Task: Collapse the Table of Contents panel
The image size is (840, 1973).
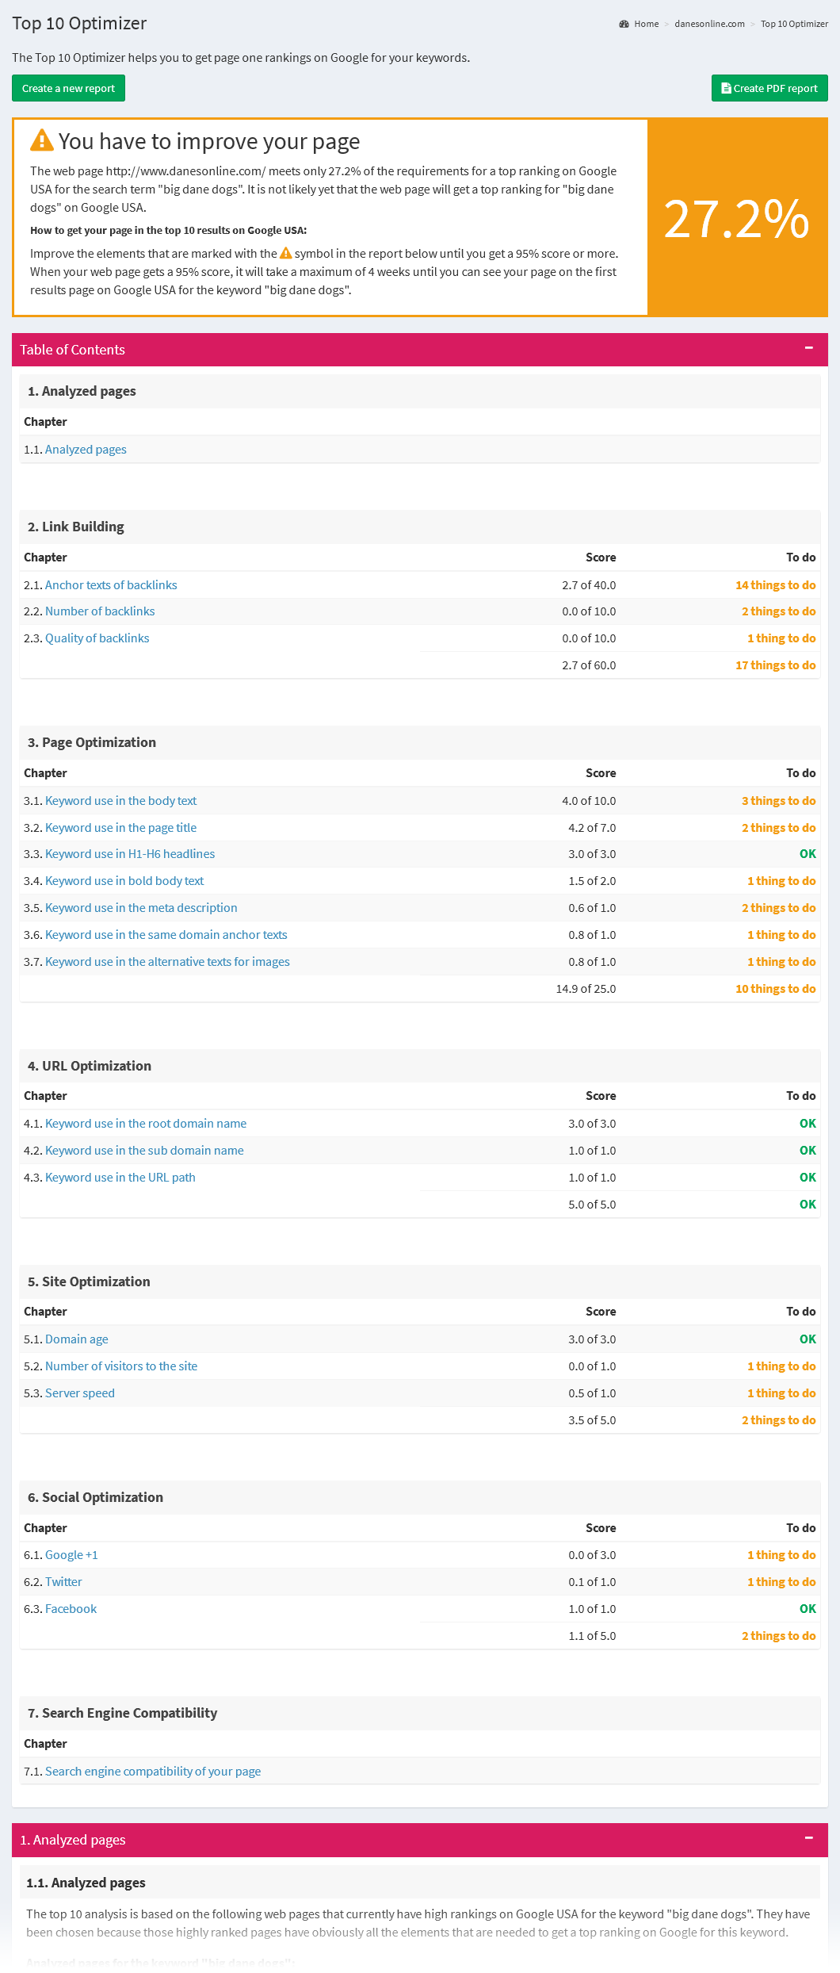Action: click(809, 348)
